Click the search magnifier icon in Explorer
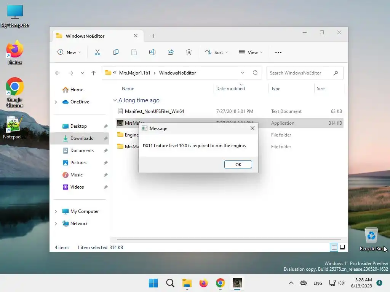 tap(336, 73)
